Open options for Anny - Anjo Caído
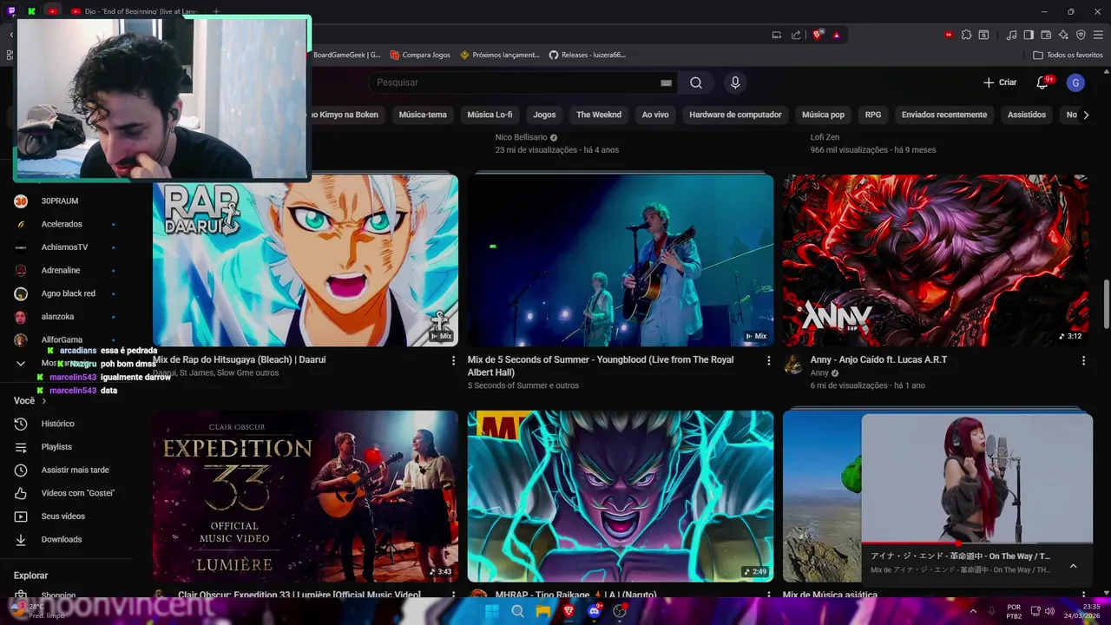The height and width of the screenshot is (625, 1111). click(x=1083, y=360)
